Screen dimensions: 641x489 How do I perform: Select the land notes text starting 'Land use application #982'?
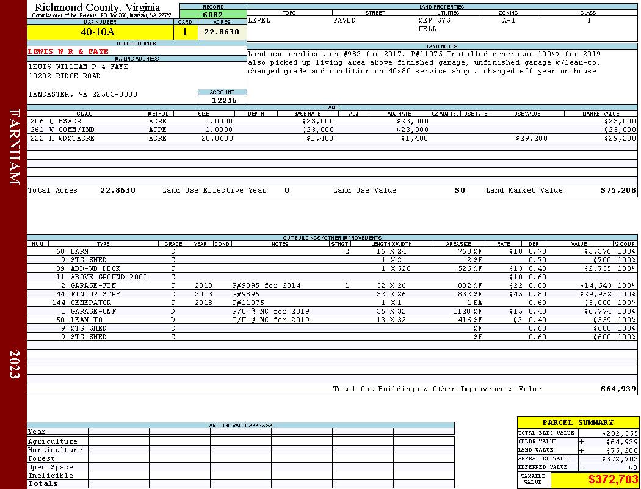[424, 62]
